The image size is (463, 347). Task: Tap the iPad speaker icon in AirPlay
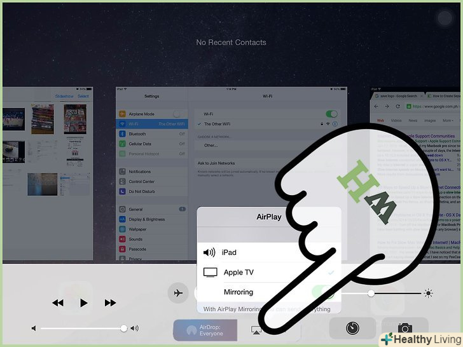(x=209, y=252)
